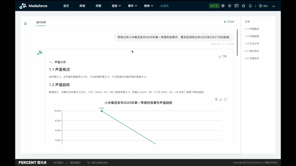Select the 运行分析 tab
This screenshot has height=166, width=296.
click(41, 22)
